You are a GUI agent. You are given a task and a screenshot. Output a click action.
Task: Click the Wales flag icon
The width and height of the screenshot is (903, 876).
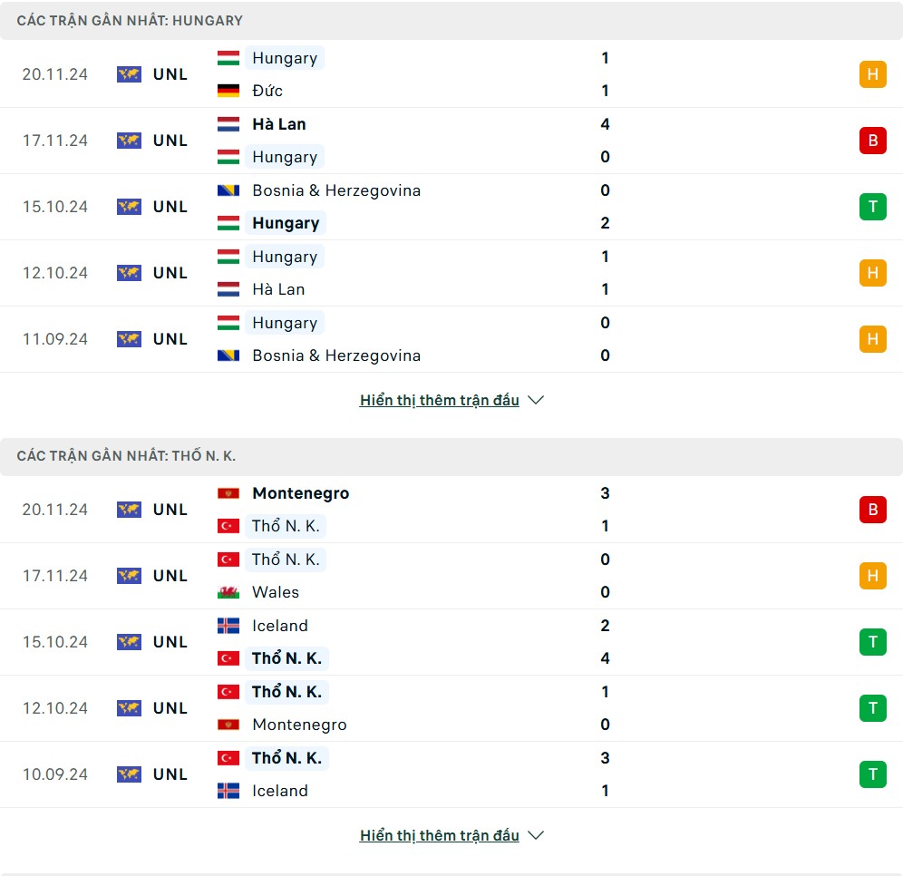[228, 593]
